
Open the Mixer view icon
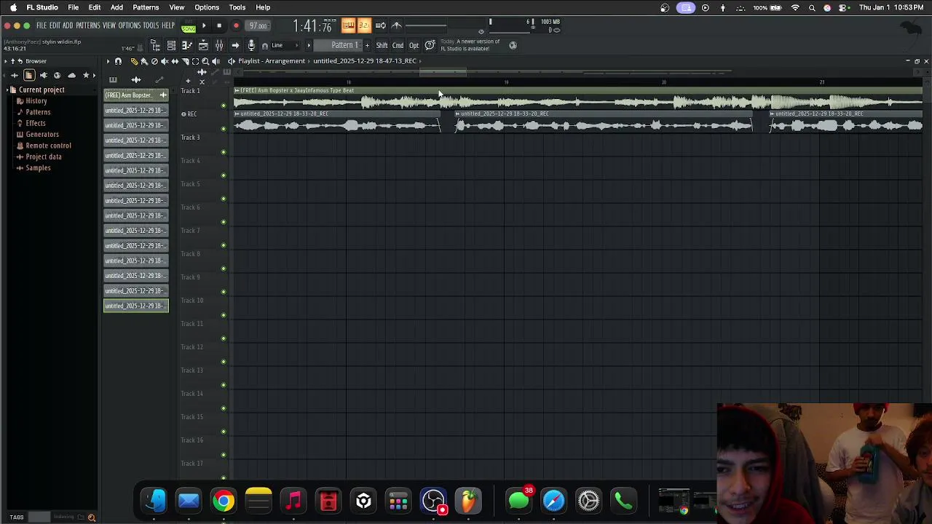tap(219, 46)
